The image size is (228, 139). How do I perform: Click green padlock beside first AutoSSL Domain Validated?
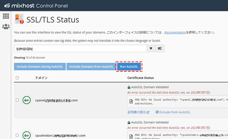pyautogui.click(x=129, y=87)
